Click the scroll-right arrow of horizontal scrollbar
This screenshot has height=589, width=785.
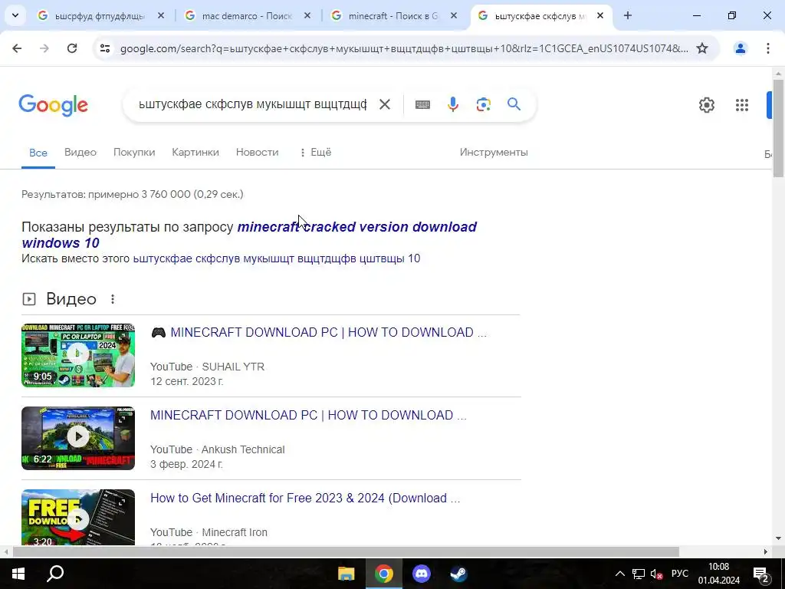click(x=766, y=551)
